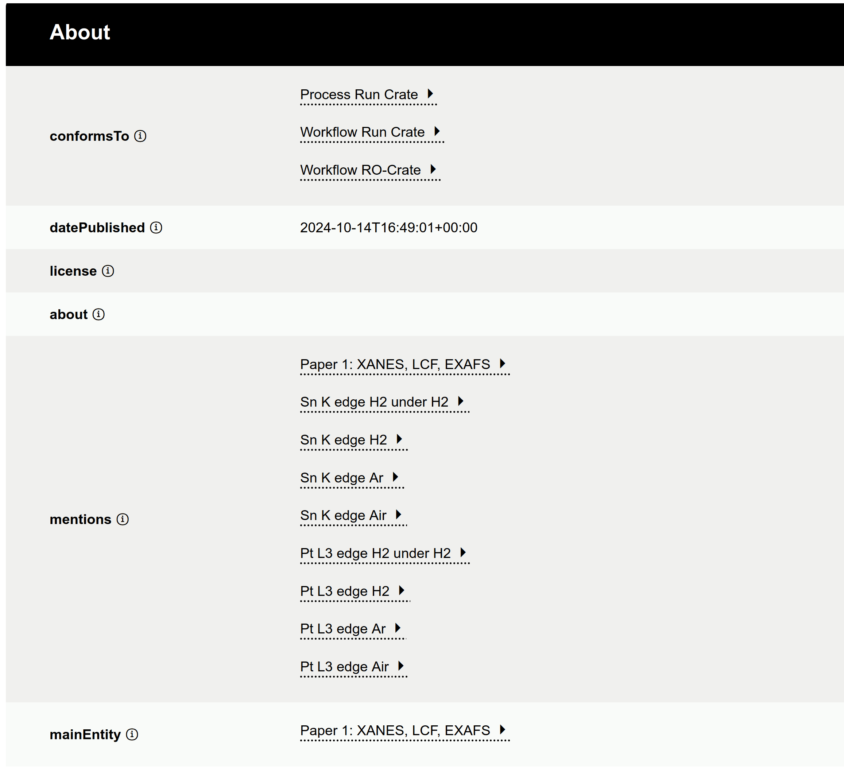Expand mainEntity Paper 1 arrow
Image resolution: width=844 pixels, height=768 pixels.
[502, 730]
